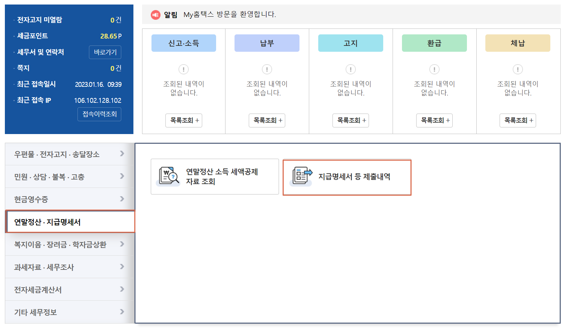Screen dimensions: 567x332
Task: Expand chevron next to 복지이음·장려금·학자금상환
Action: point(122,244)
